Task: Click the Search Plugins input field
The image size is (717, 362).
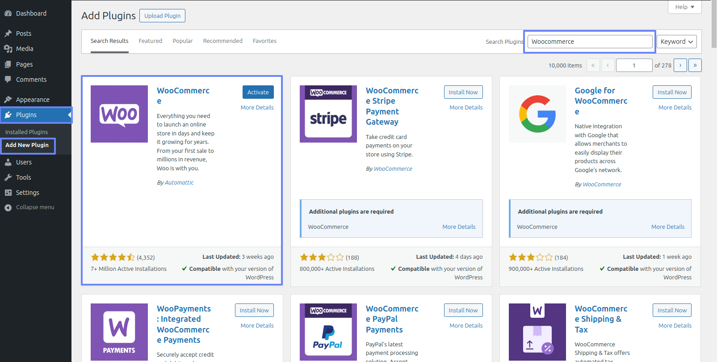Action: (590, 42)
